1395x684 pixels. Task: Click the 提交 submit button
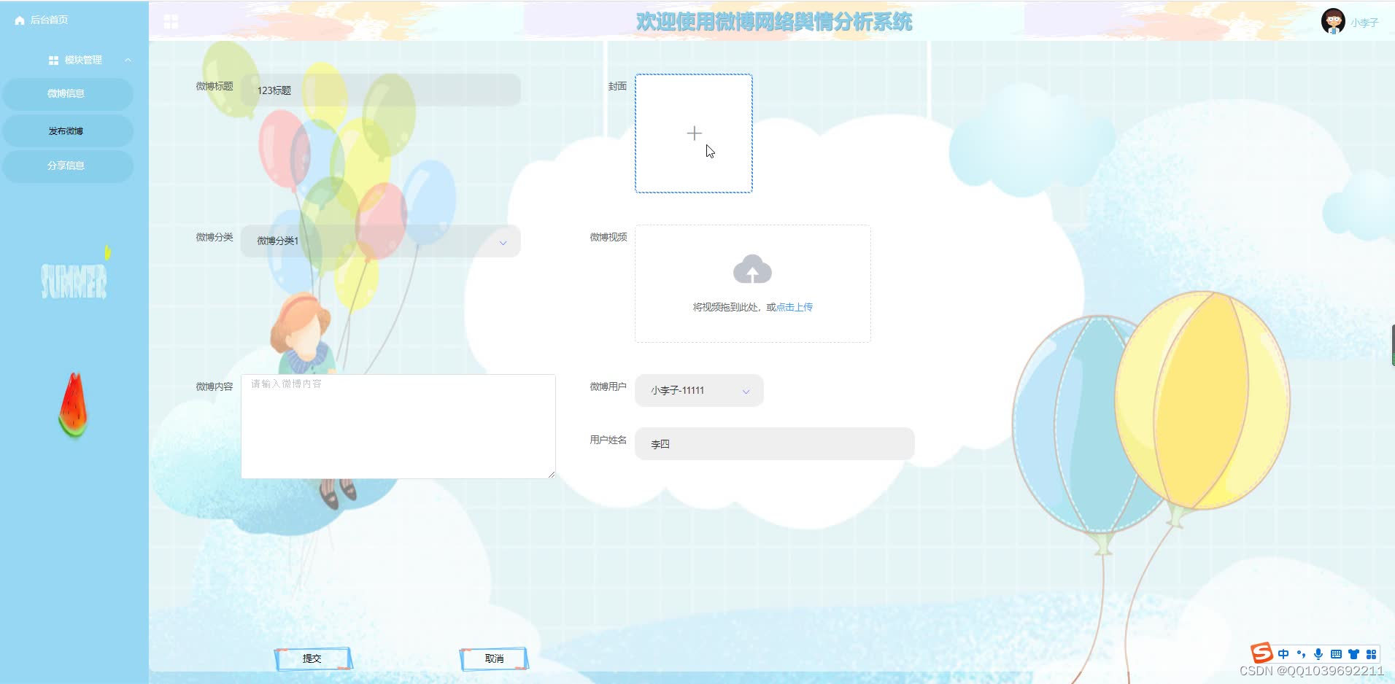[x=312, y=658]
